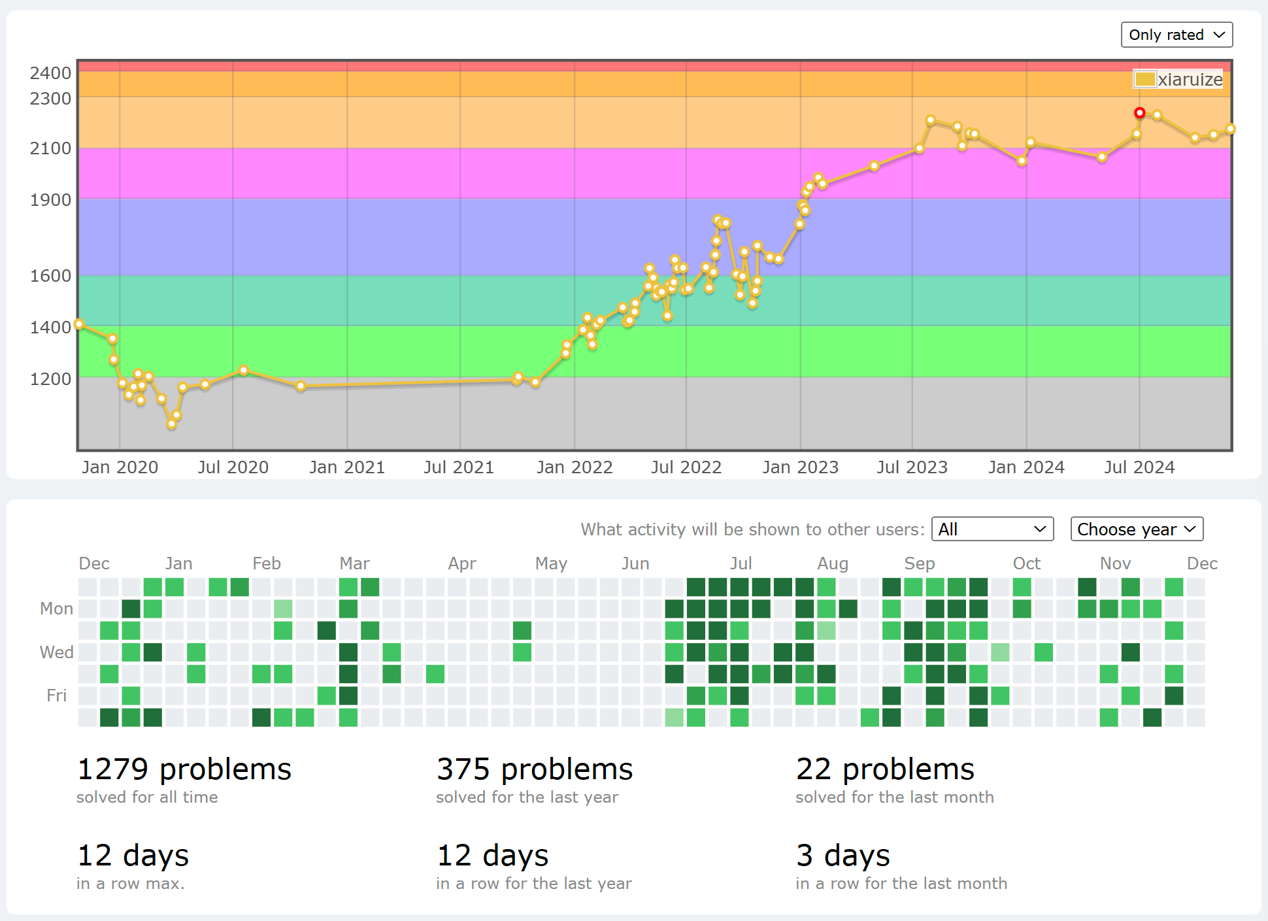
Task: Click the last rating point on chart
Action: coord(1230,129)
